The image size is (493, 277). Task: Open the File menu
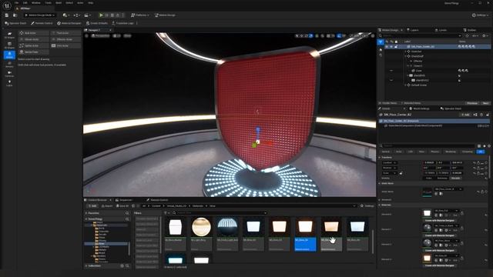(x=16, y=2)
